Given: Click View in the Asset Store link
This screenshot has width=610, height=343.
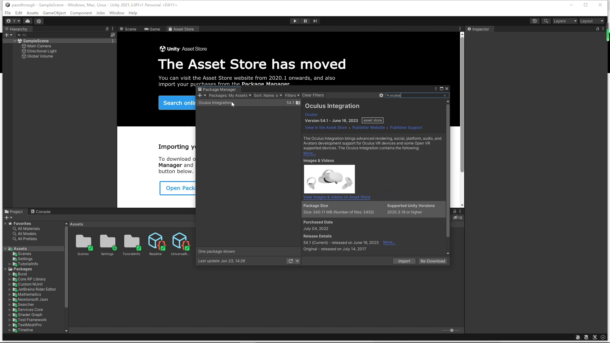Looking at the screenshot, I should point(326,128).
